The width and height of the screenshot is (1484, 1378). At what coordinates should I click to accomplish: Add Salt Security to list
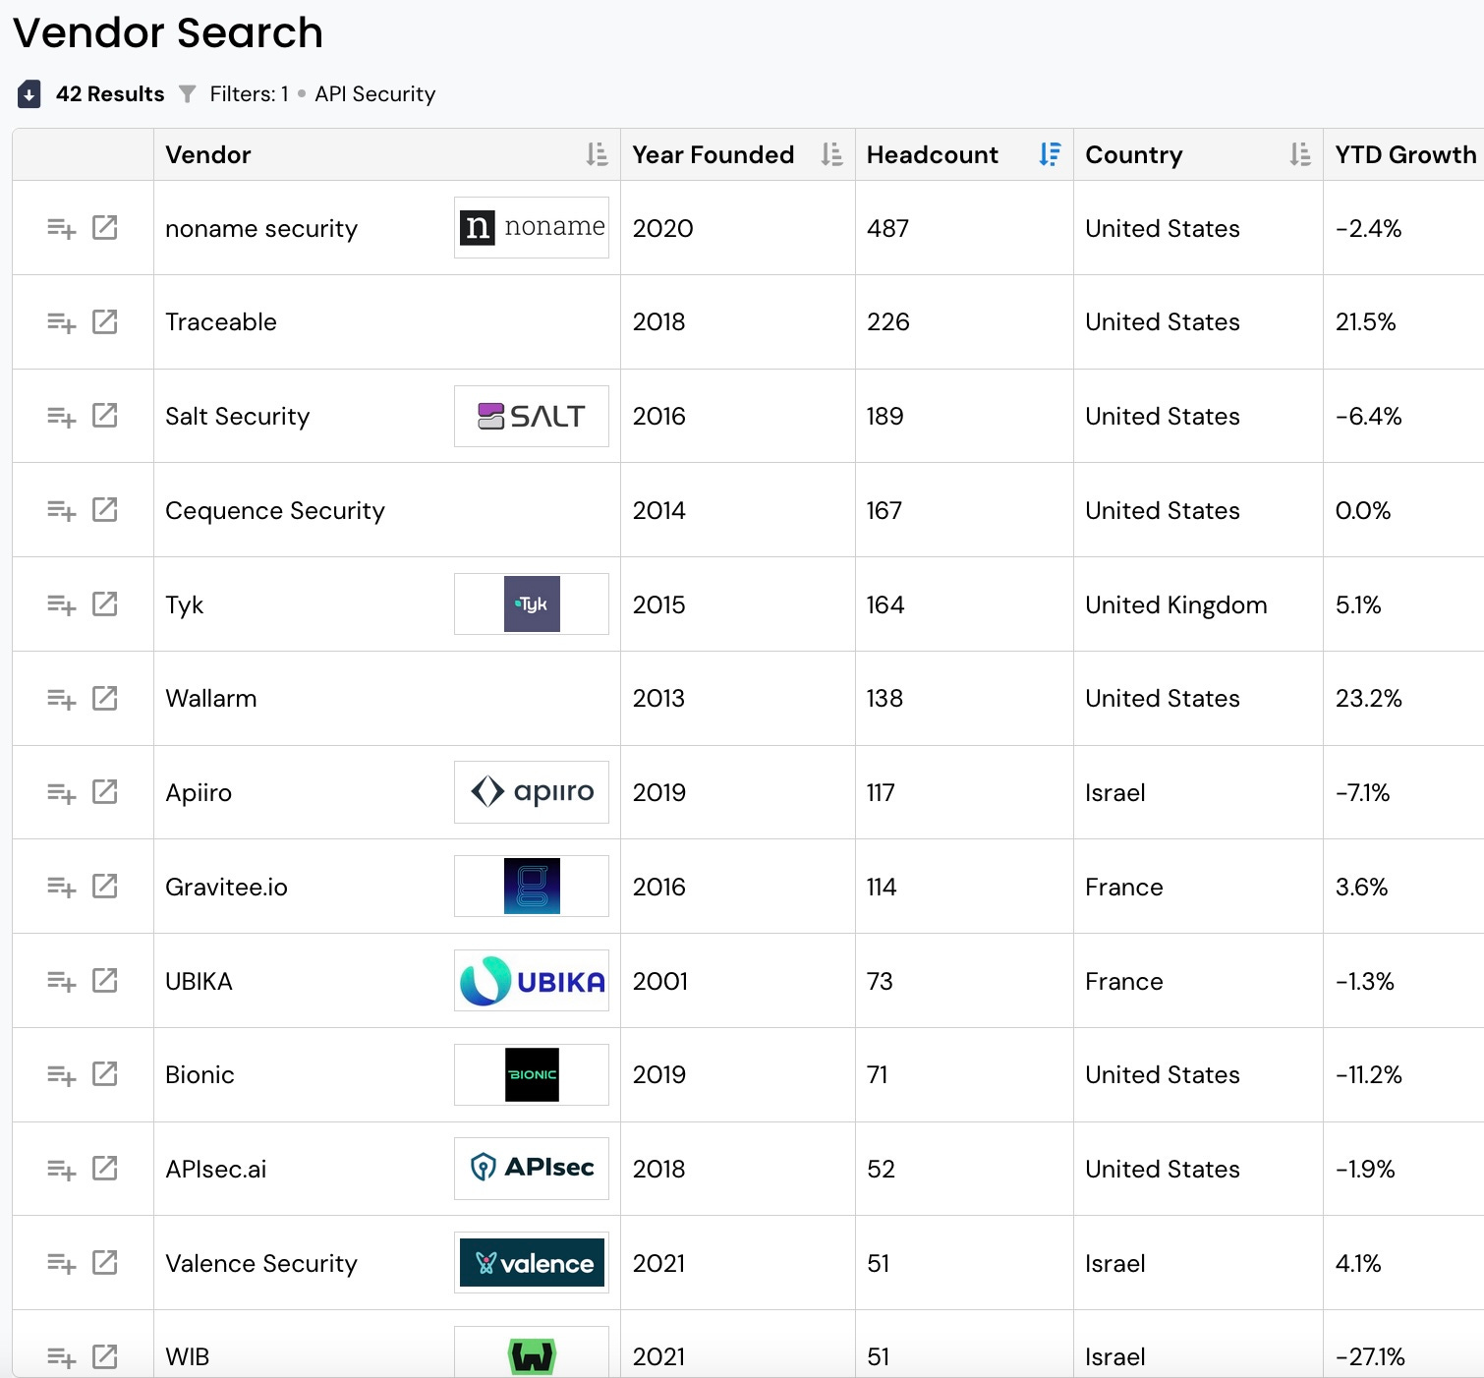coord(61,418)
